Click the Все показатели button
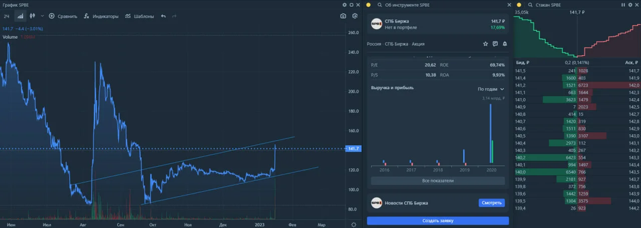This screenshot has height=228, width=641. pos(438,180)
